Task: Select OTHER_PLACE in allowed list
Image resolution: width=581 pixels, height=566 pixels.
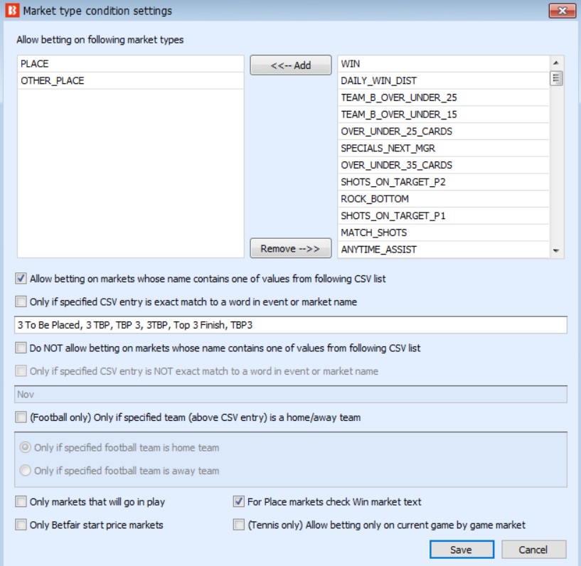Action: point(130,81)
